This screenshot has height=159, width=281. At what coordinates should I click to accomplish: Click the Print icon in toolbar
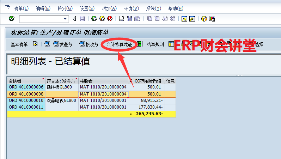click(x=121, y=19)
